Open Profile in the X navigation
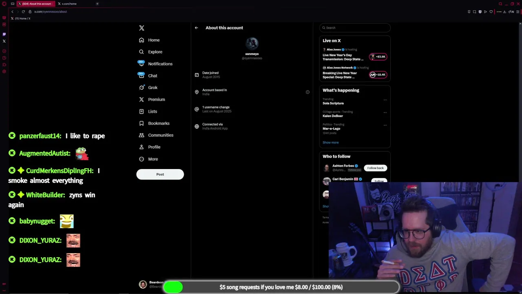 pos(150,147)
